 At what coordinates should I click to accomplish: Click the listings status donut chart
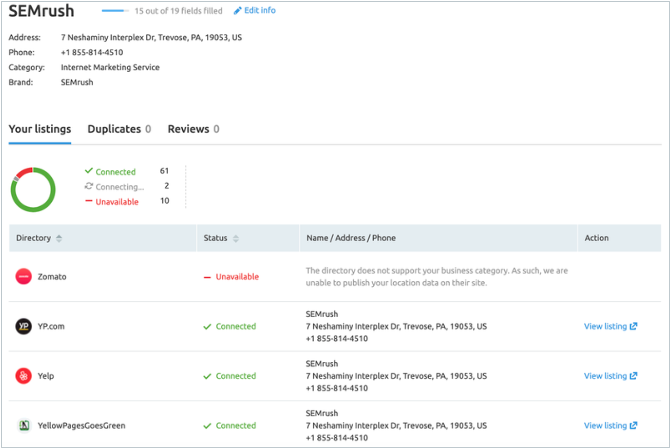pos(33,190)
